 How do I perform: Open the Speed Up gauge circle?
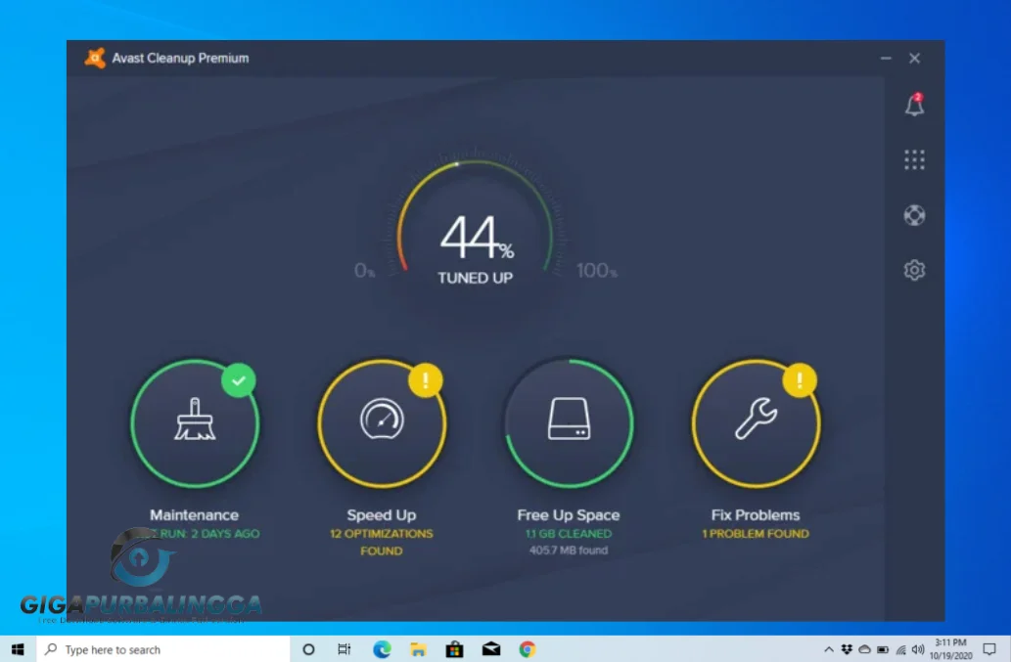tap(382, 423)
